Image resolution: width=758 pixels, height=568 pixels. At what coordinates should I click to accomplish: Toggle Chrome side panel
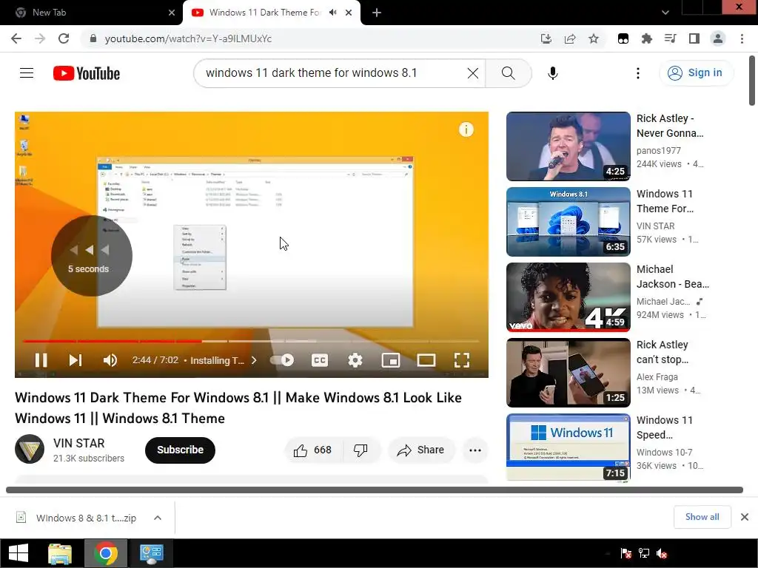pos(694,38)
